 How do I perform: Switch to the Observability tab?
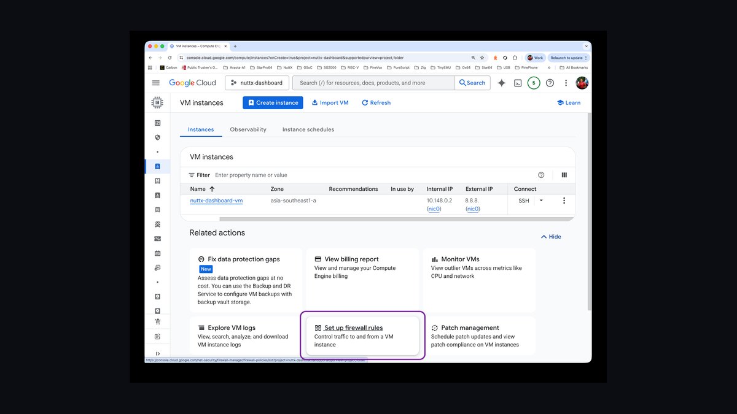(x=248, y=129)
